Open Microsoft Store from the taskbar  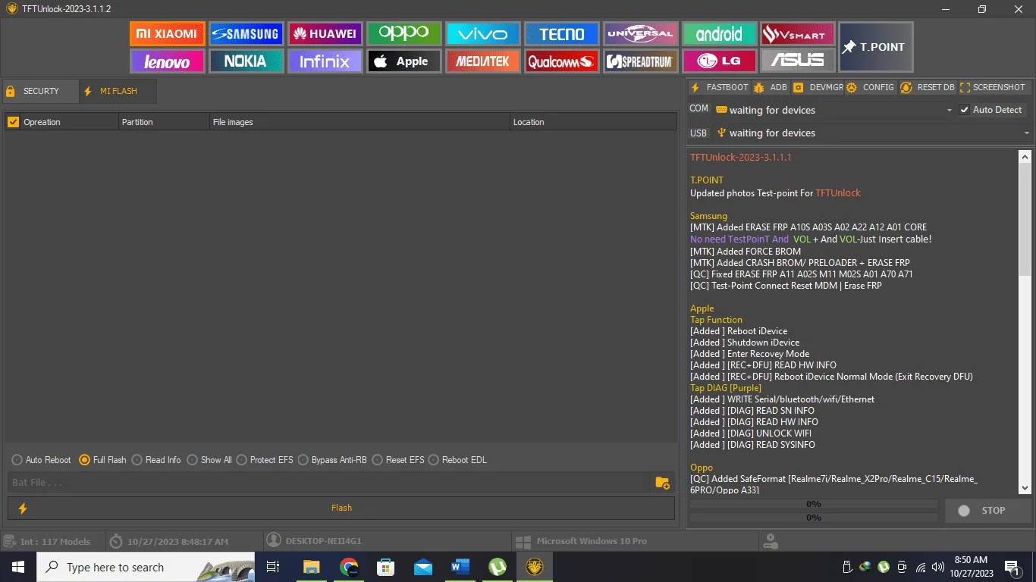386,567
